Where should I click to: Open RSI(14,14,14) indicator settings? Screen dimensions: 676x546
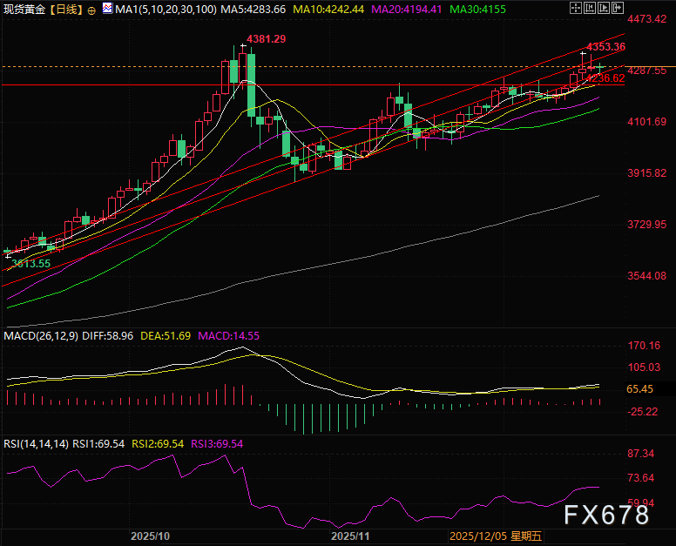coord(36,443)
